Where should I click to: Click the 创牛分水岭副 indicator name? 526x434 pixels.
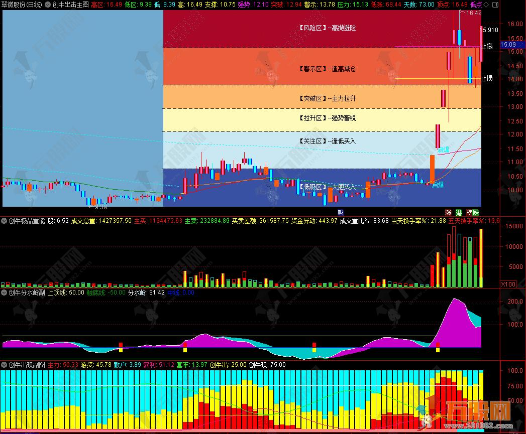click(27, 293)
